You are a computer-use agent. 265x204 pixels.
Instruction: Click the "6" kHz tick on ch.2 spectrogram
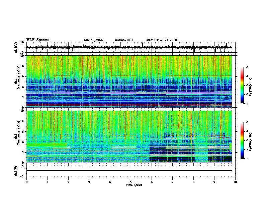tap(23, 132)
